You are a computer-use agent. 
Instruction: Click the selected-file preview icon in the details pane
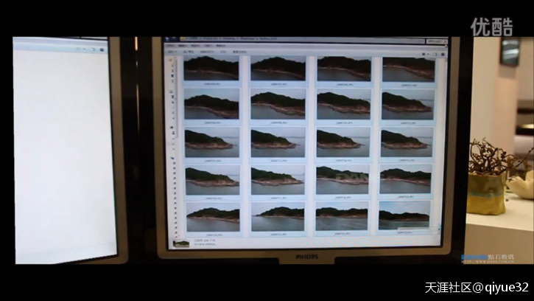tap(178, 242)
